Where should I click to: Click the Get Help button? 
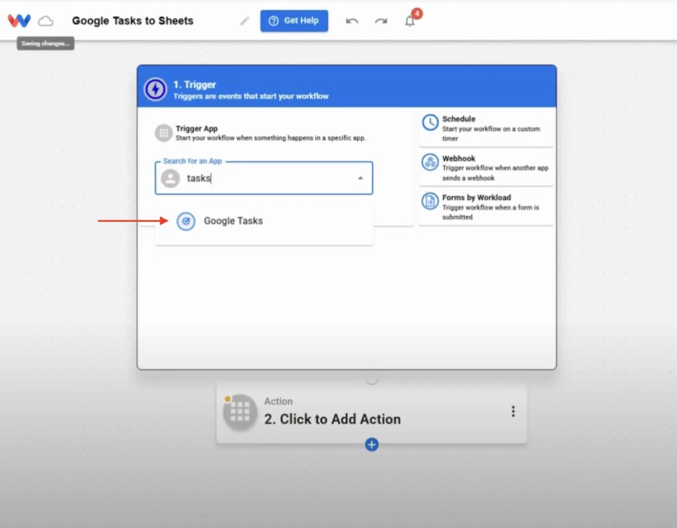click(294, 20)
